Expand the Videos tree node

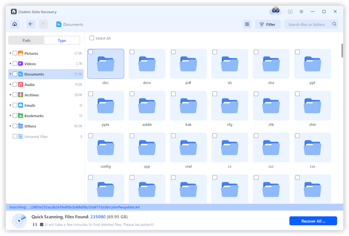tap(10, 64)
